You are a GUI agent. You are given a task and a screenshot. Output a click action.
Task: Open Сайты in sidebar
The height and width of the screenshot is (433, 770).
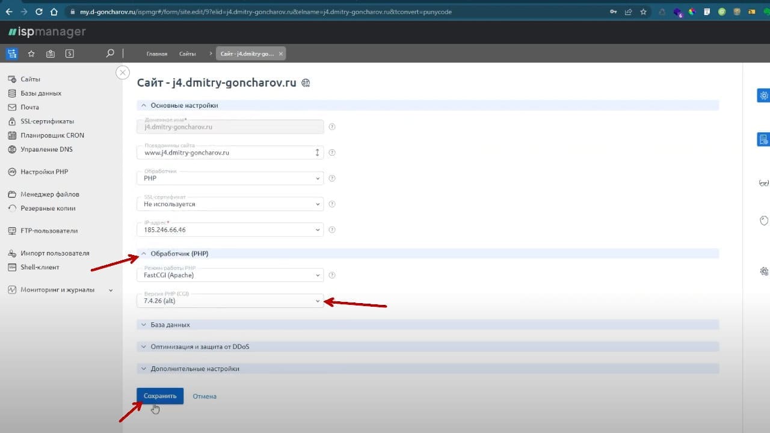(x=30, y=79)
